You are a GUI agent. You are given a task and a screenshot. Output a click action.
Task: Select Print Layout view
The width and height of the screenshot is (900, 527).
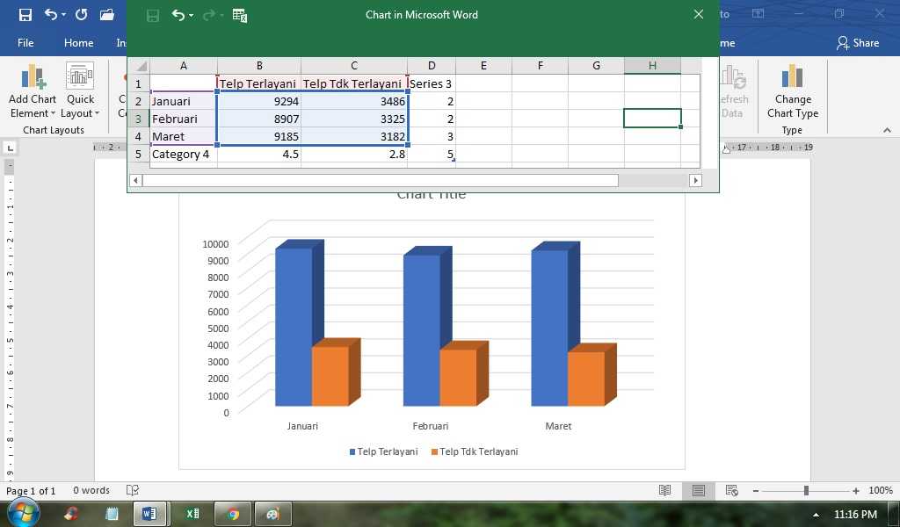point(699,490)
